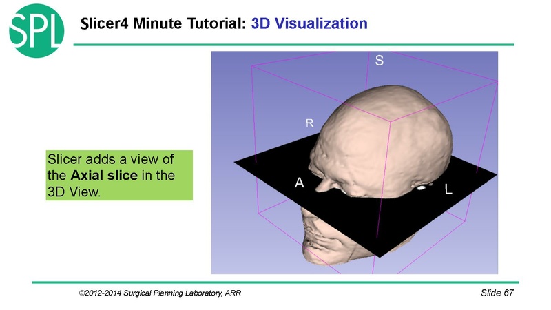Click the green 'Axial slice' note box
551x310 pixels.
pyautogui.click(x=119, y=176)
